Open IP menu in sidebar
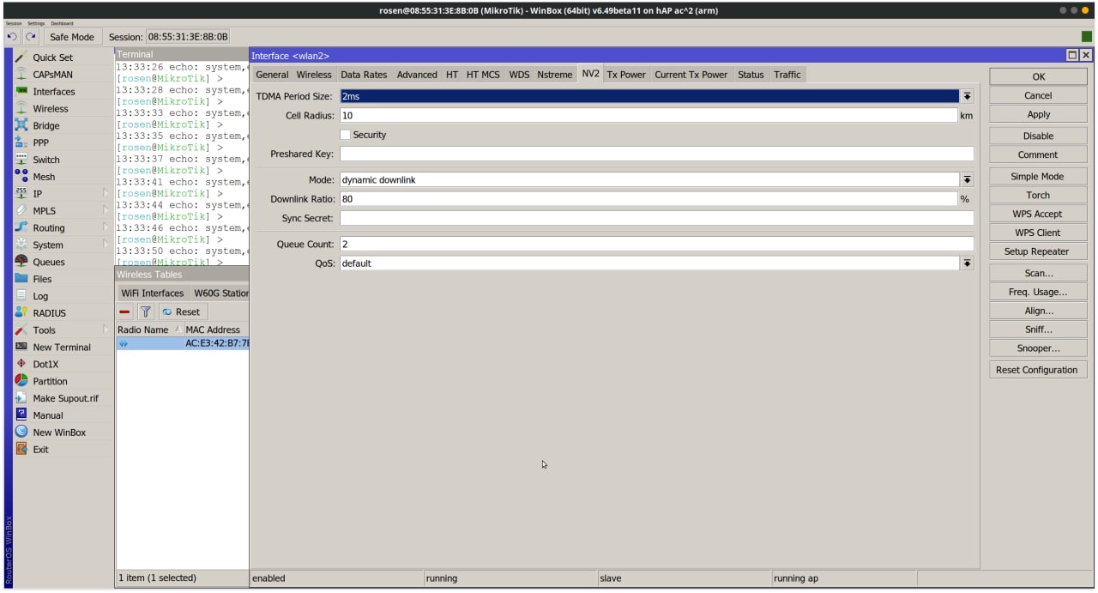Image resolution: width=1098 pixels, height=593 pixels. [x=38, y=194]
